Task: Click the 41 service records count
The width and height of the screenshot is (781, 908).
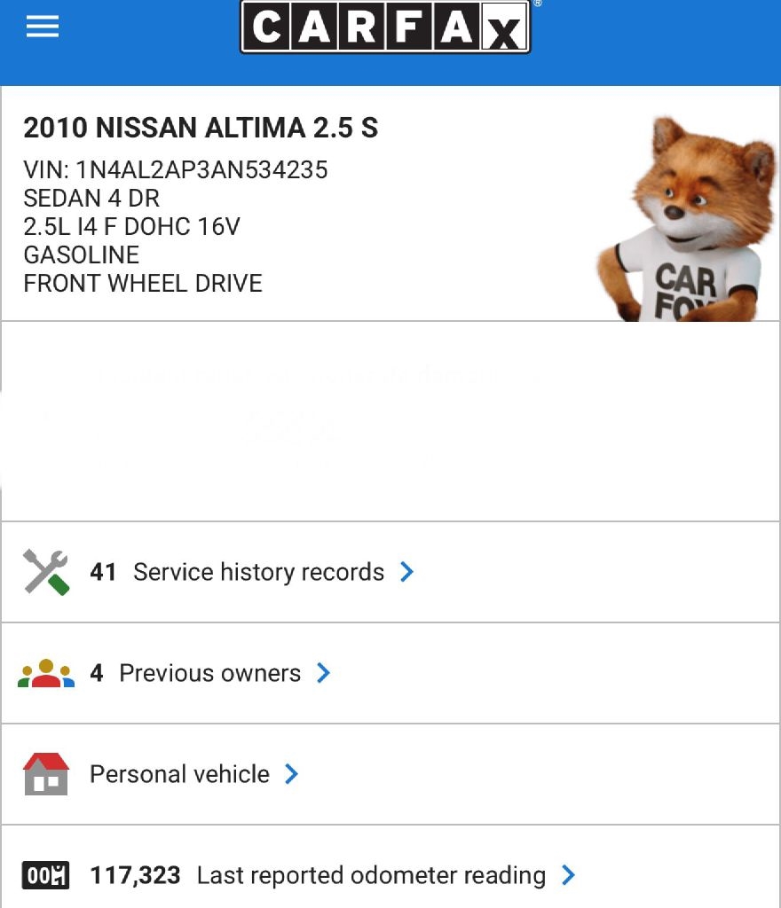Action: point(103,572)
